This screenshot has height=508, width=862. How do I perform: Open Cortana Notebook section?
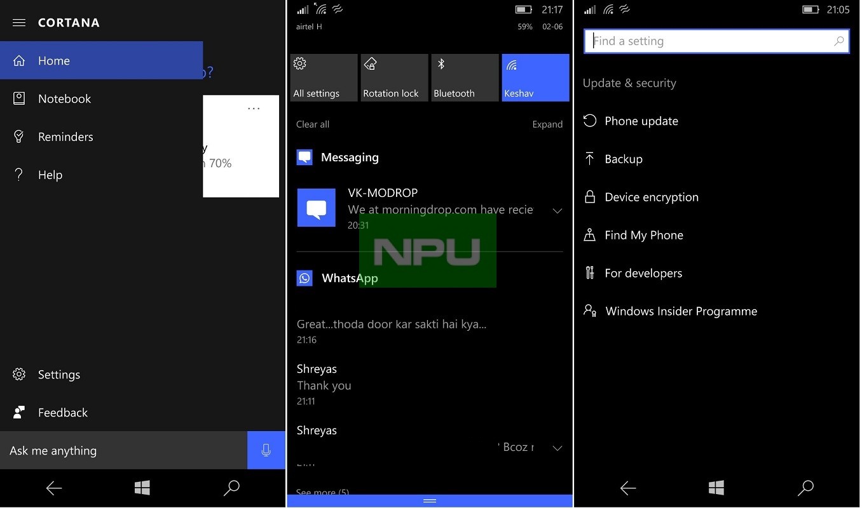pos(64,98)
